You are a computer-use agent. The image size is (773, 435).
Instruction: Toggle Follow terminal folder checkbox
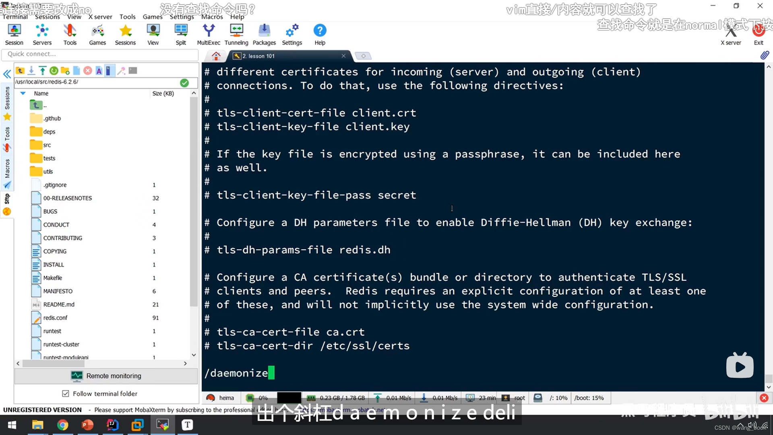click(x=66, y=394)
